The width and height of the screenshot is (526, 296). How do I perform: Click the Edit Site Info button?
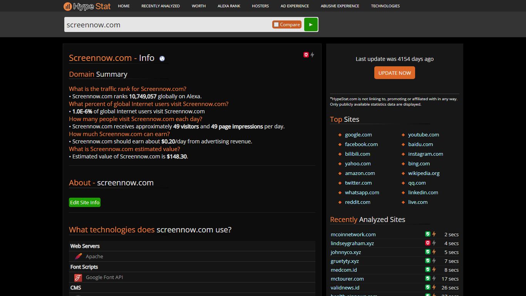click(x=85, y=202)
